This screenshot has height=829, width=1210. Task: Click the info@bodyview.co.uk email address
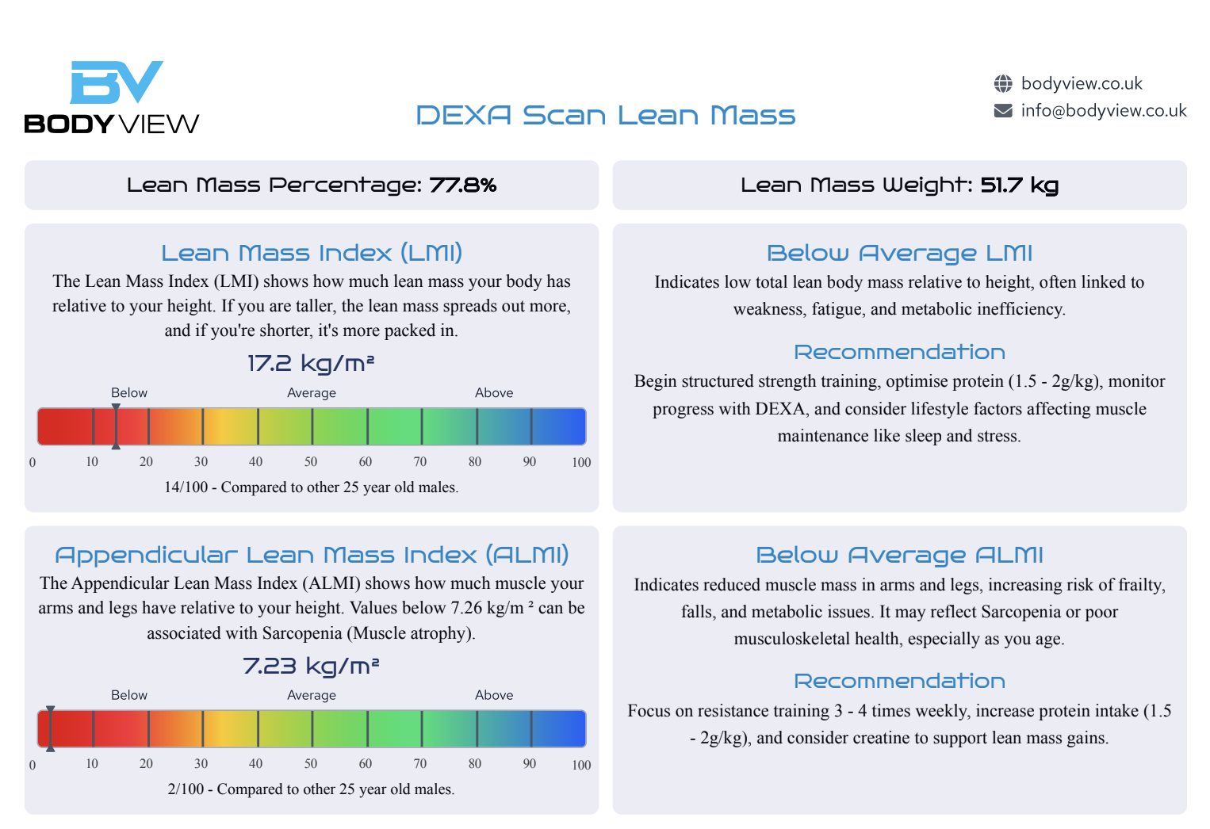click(x=1104, y=110)
